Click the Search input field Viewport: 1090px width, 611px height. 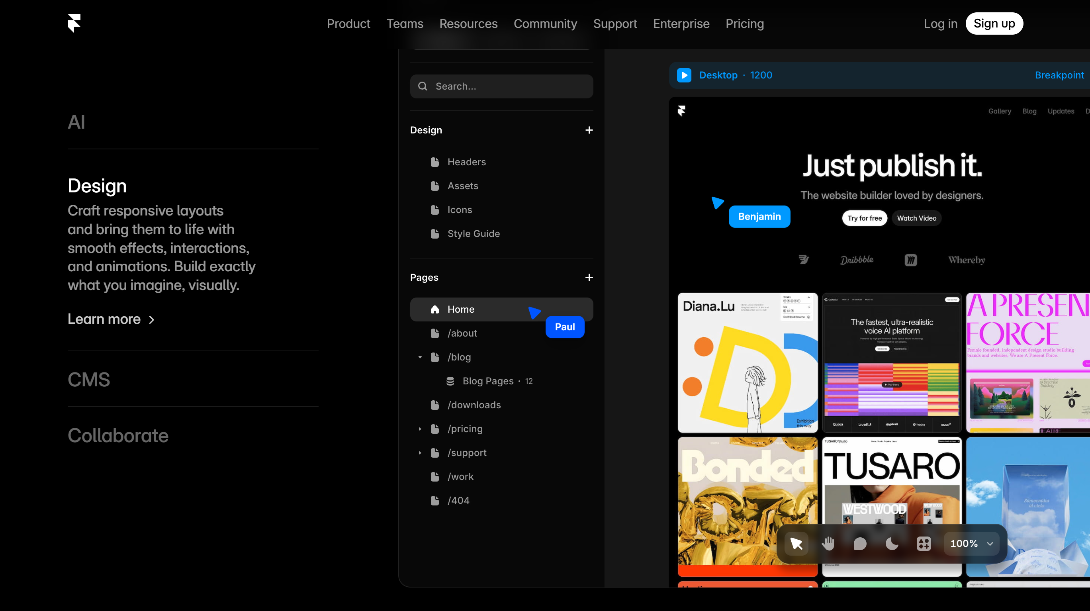tap(502, 87)
